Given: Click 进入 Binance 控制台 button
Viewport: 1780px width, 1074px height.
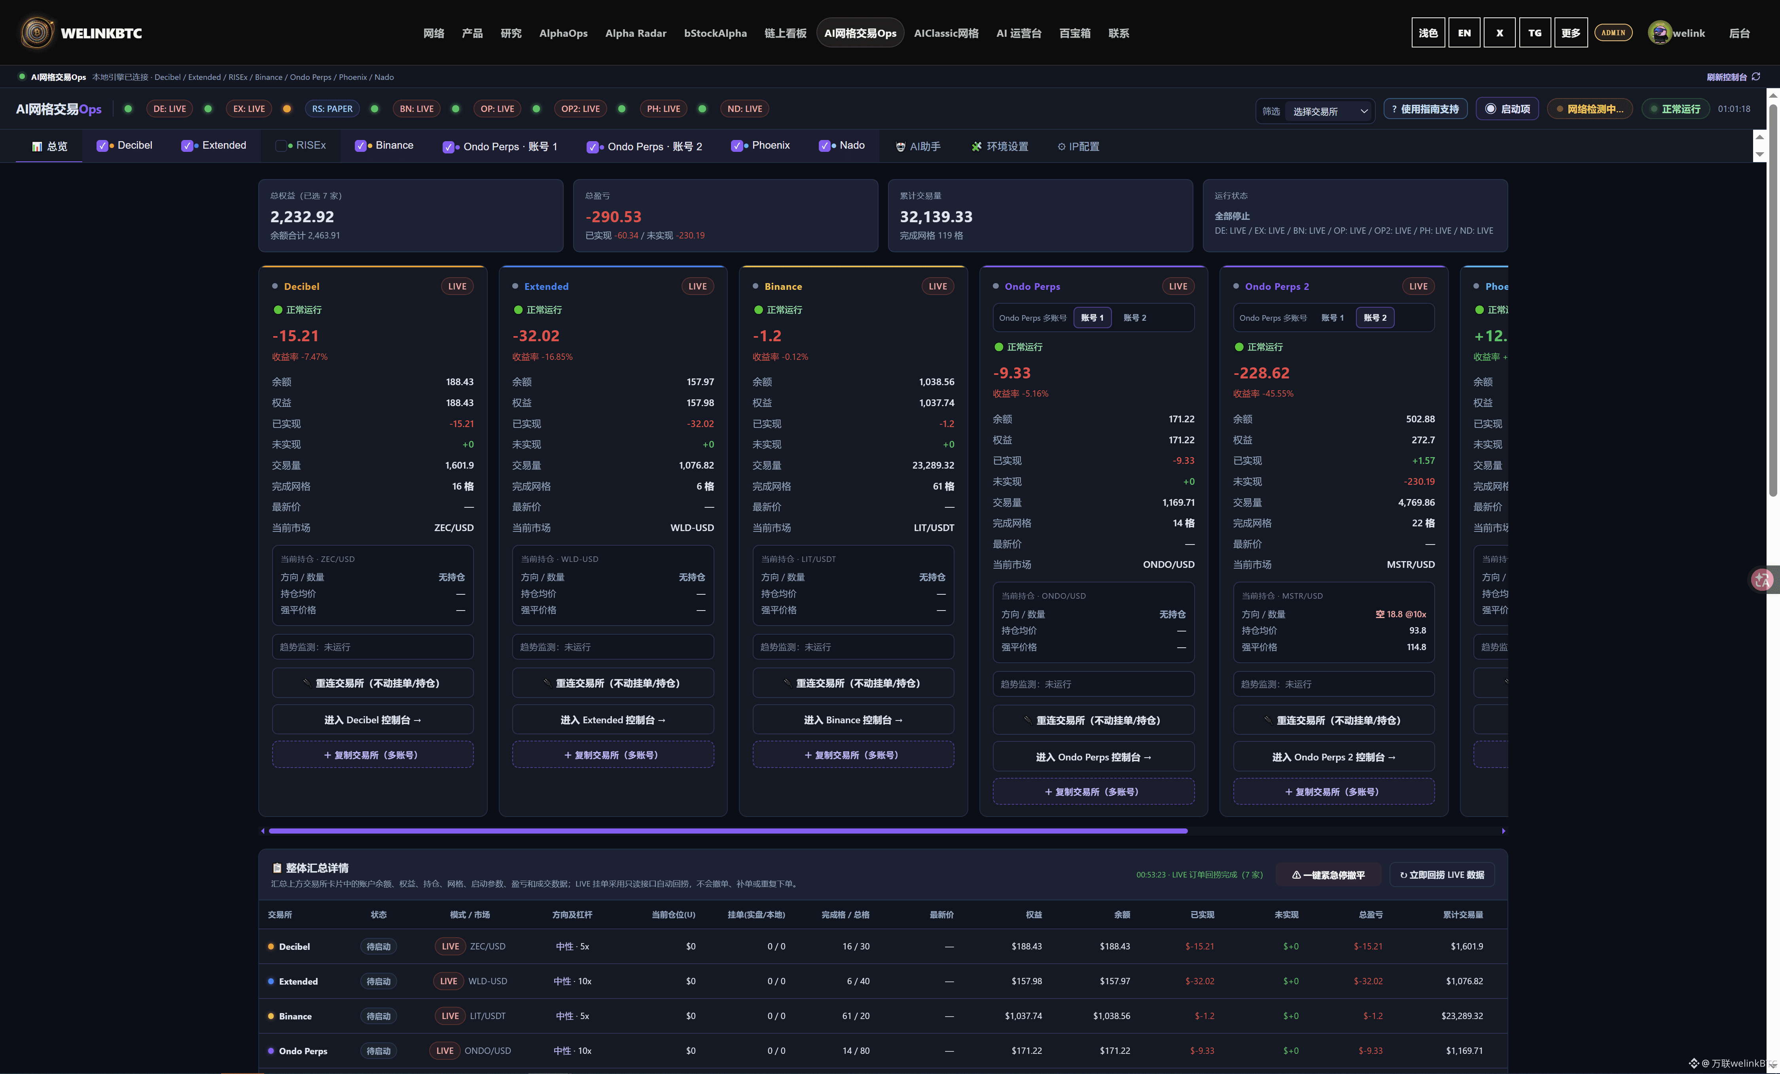Looking at the screenshot, I should (853, 720).
